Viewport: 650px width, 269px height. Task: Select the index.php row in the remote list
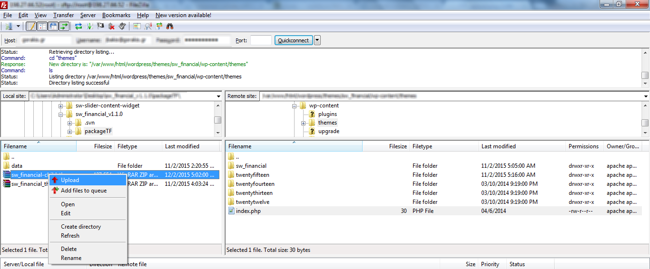tap(434, 211)
